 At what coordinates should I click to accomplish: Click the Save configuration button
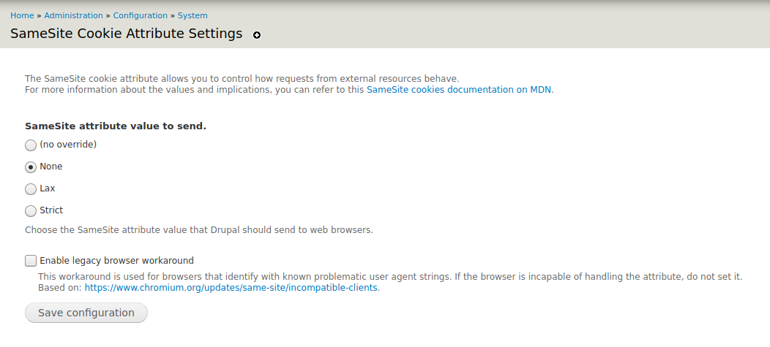click(86, 313)
